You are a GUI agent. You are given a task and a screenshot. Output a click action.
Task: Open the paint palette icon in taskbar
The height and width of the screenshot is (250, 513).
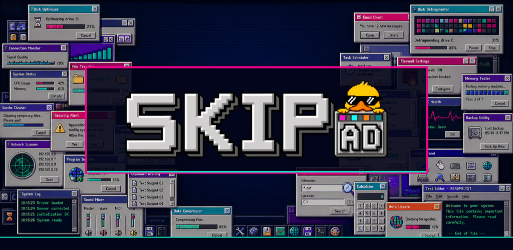pos(335,231)
